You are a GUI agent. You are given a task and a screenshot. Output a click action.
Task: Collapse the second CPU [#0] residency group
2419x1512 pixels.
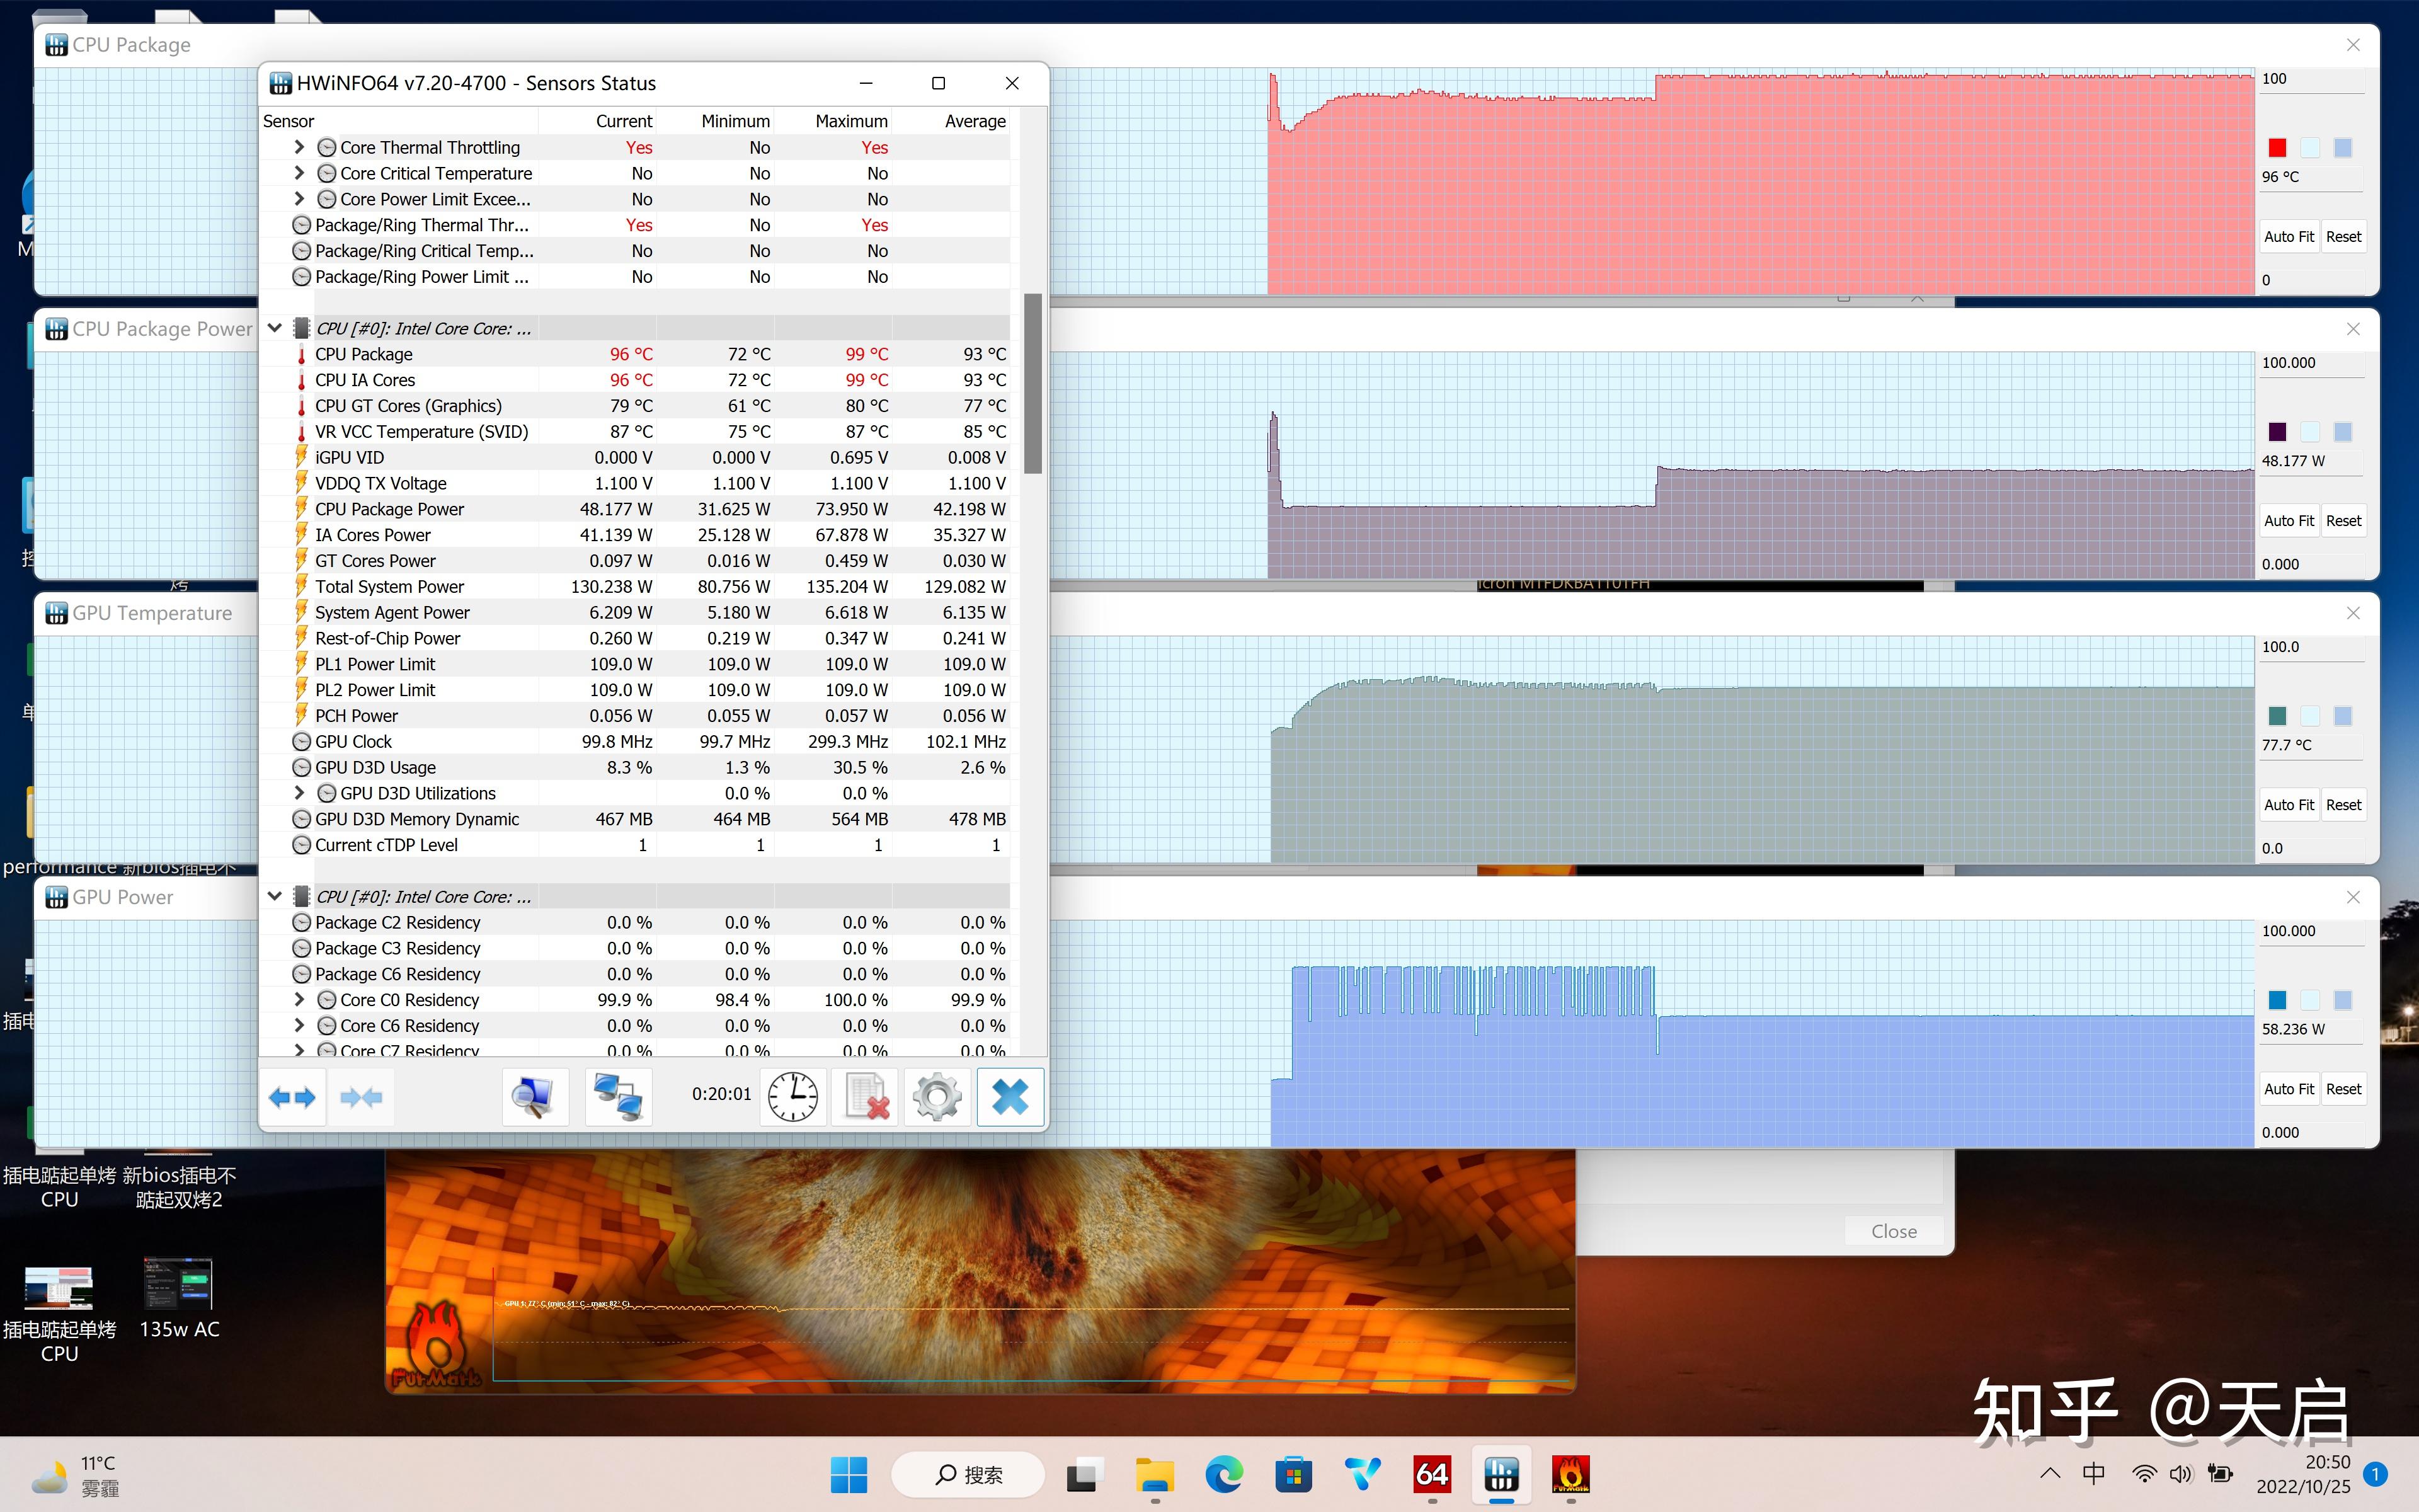tap(275, 896)
